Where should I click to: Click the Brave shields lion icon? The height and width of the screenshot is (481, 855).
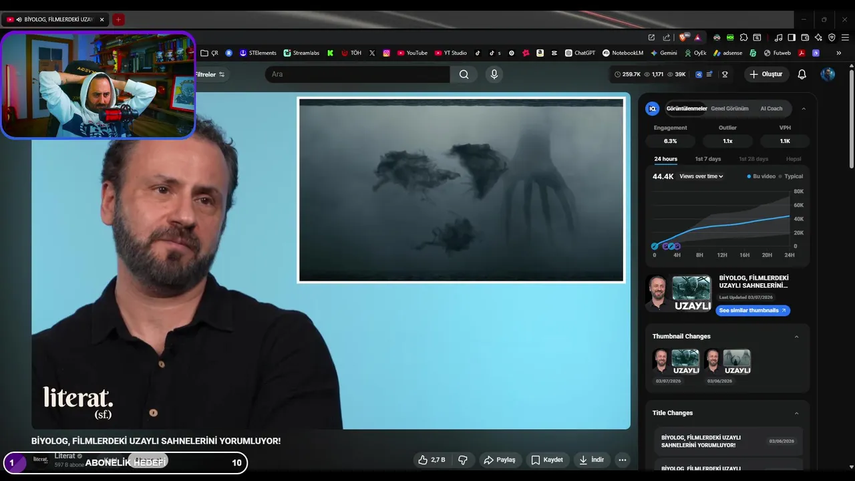(x=683, y=37)
